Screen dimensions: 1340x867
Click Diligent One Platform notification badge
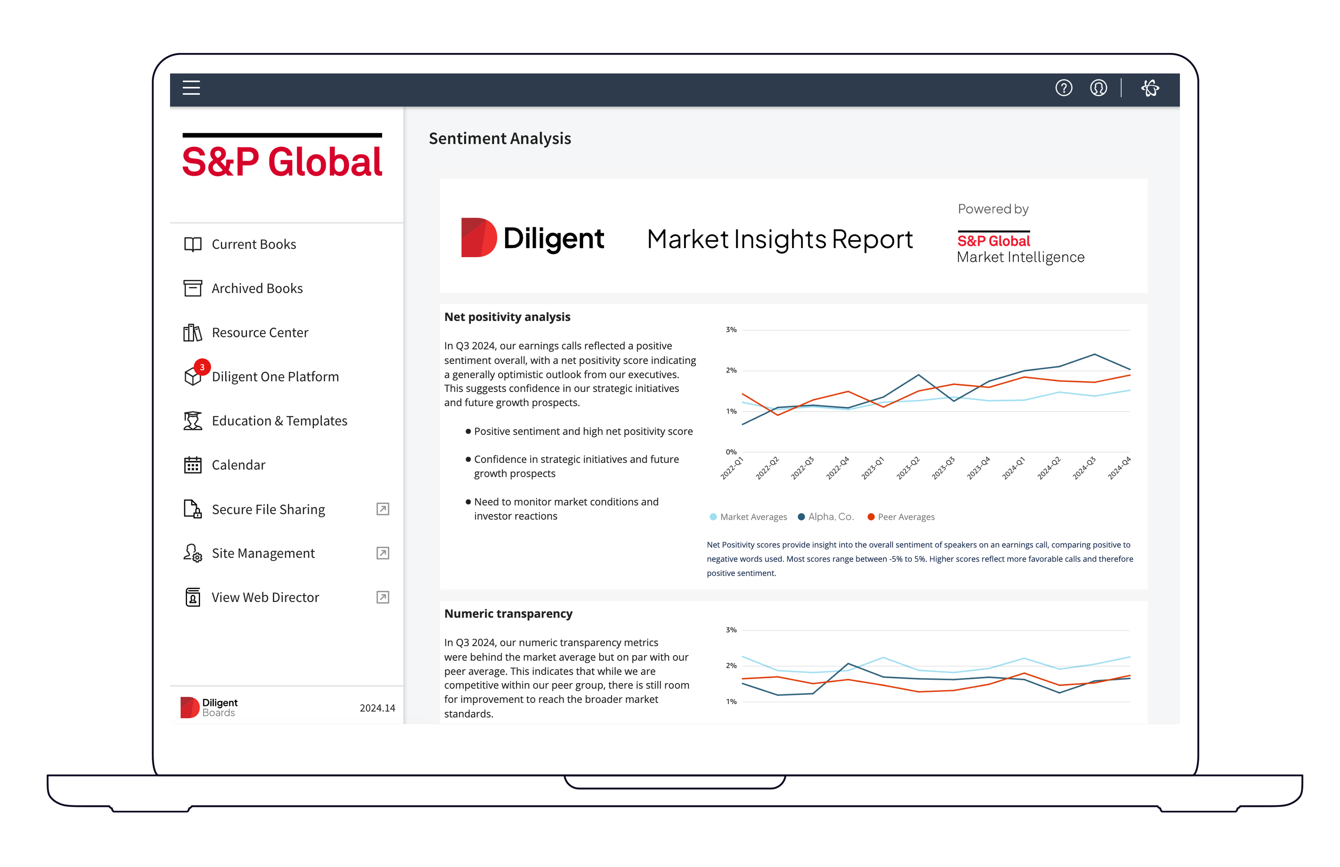202,367
